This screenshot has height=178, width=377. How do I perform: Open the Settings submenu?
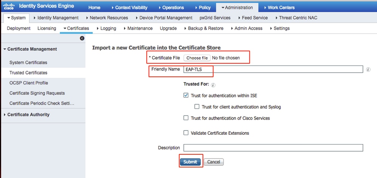click(280, 28)
